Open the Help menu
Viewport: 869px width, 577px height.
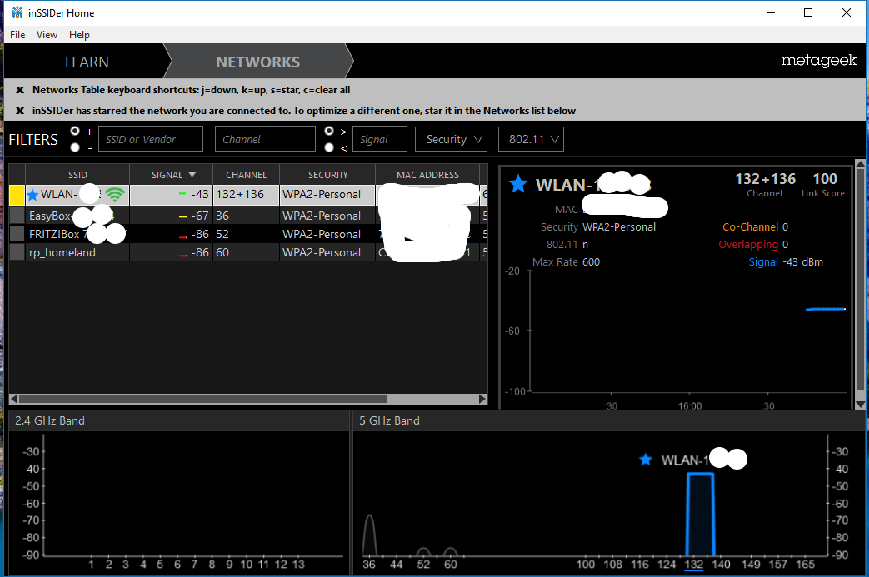79,35
